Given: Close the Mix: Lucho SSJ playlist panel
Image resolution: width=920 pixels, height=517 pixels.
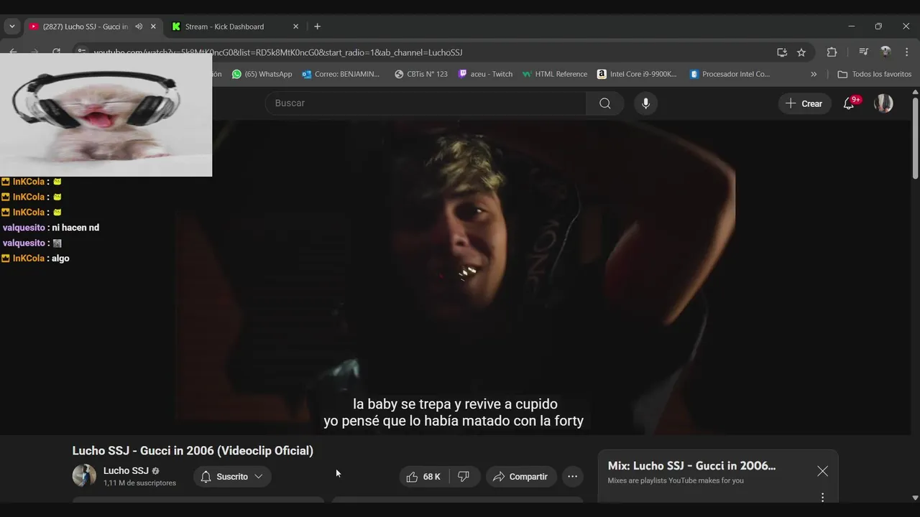Looking at the screenshot, I should click(x=822, y=471).
